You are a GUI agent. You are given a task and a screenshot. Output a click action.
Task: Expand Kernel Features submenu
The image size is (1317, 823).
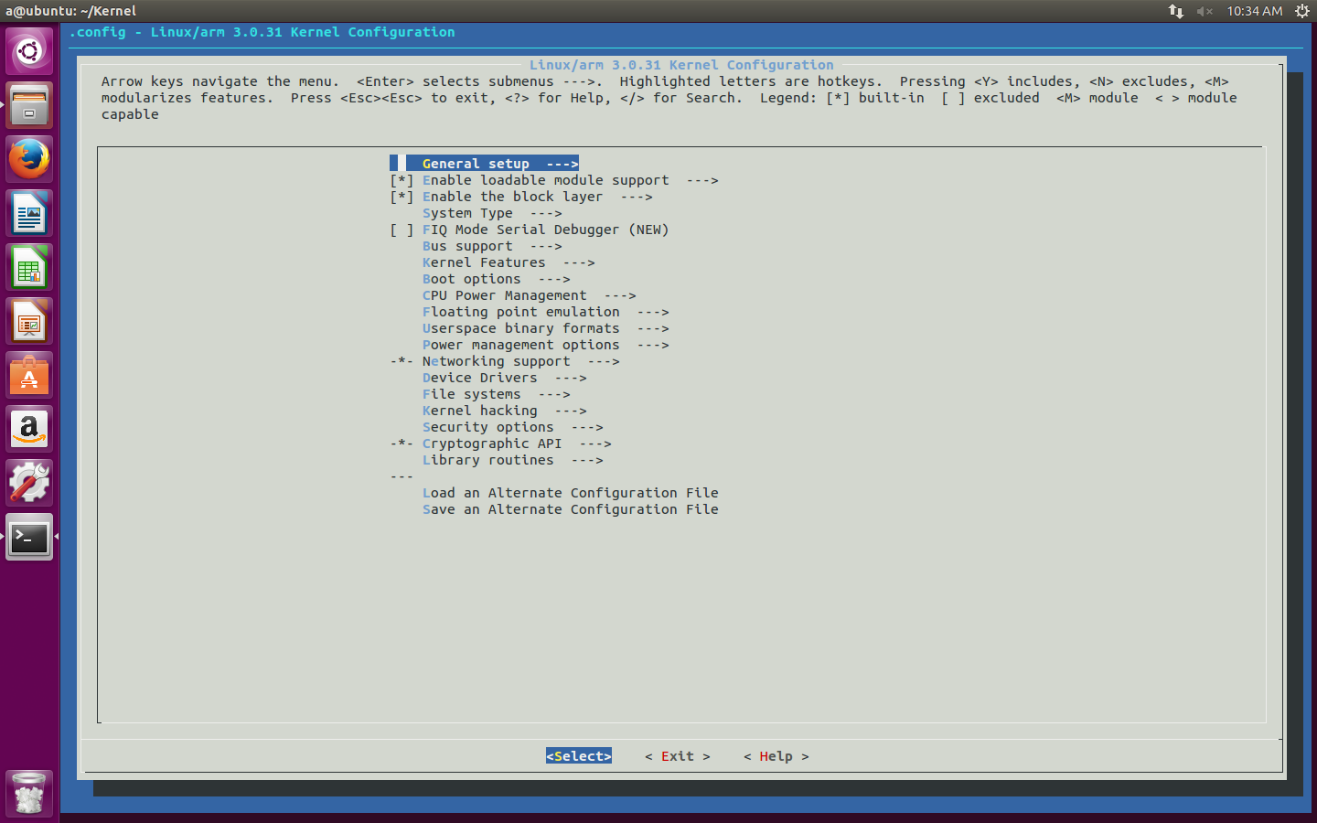(509, 262)
